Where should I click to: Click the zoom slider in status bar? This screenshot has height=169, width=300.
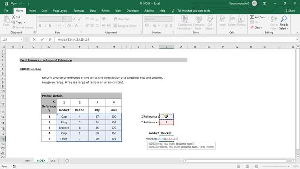(276, 166)
